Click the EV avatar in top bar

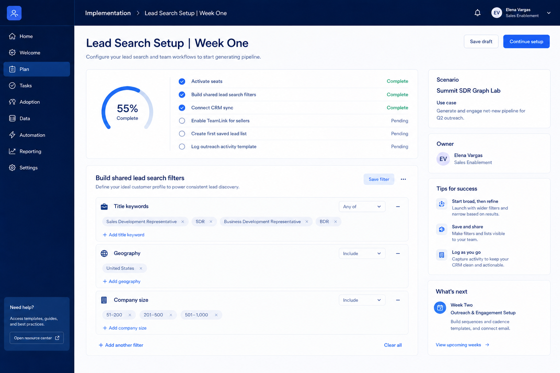(x=497, y=13)
